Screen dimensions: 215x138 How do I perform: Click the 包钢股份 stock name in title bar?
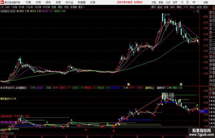point(138,2)
